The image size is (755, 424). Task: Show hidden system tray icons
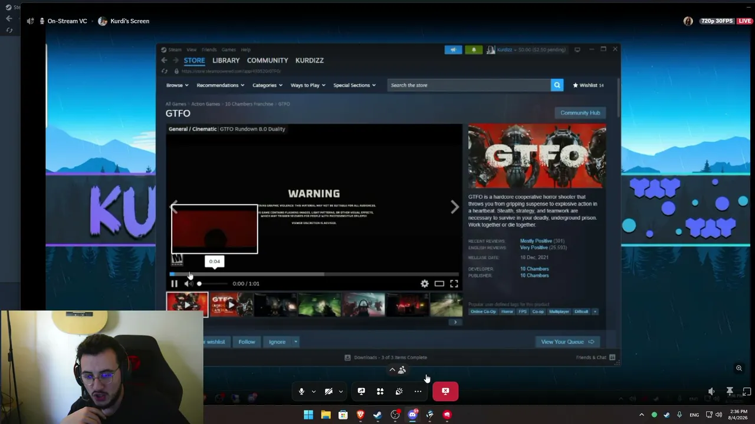[642, 415]
